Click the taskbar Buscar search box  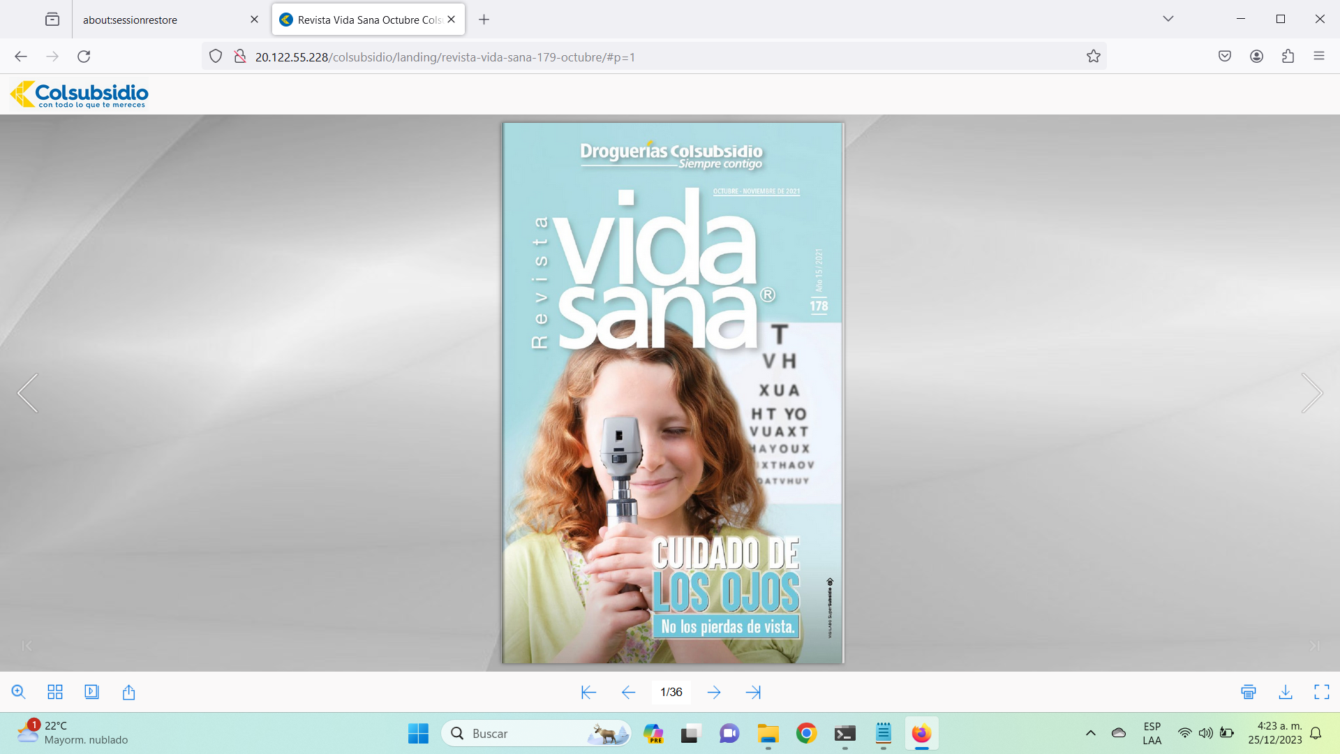536,734
